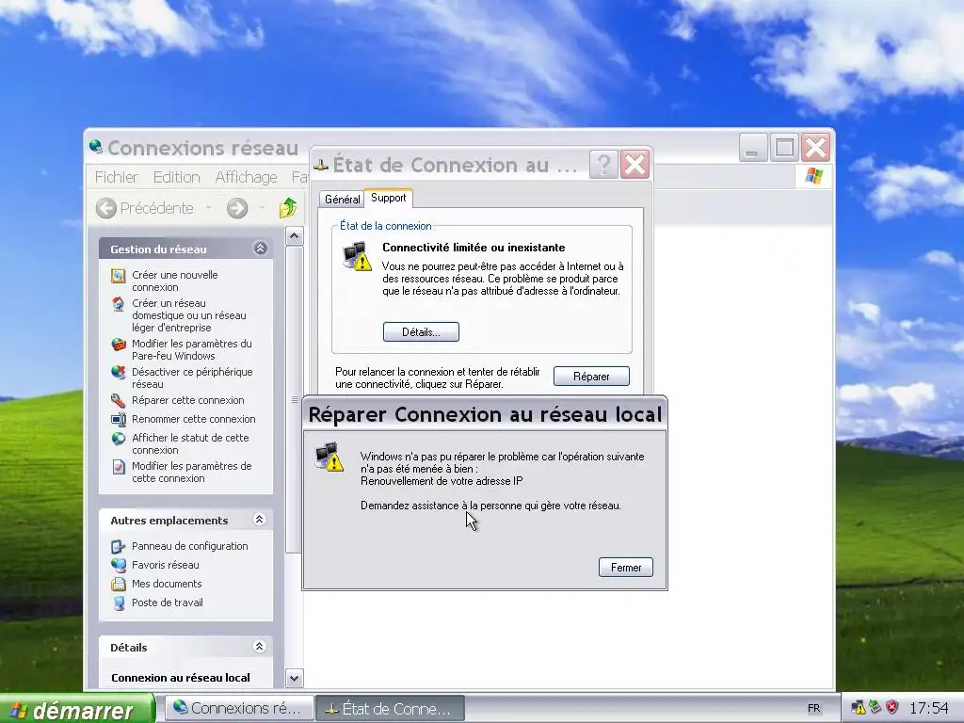This screenshot has width=964, height=723.
Task: Collapse the Autres emplacements panel
Action: [260, 520]
